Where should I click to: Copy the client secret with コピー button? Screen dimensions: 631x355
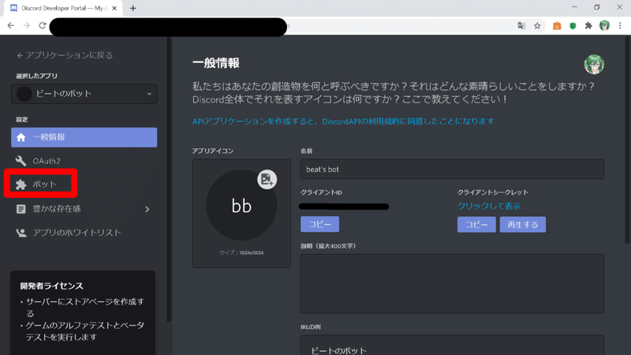[x=476, y=225]
